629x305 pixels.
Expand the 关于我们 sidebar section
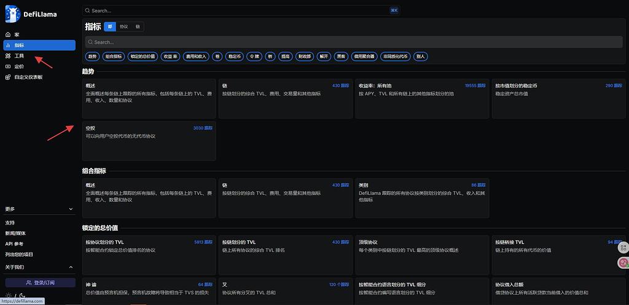pos(70,267)
